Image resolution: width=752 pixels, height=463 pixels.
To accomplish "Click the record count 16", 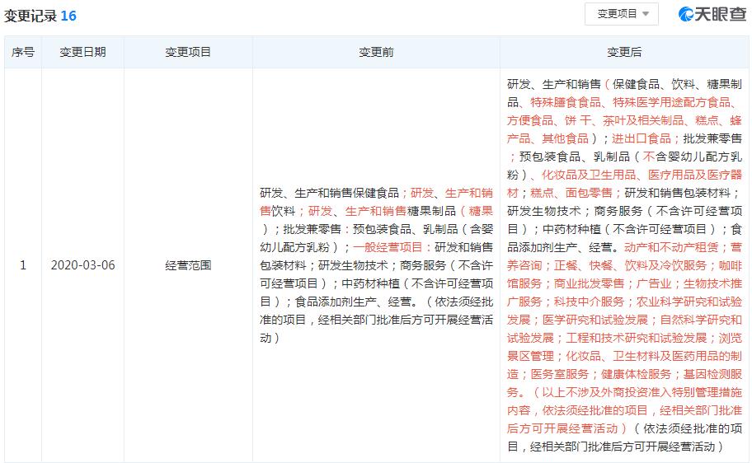I will (x=68, y=16).
